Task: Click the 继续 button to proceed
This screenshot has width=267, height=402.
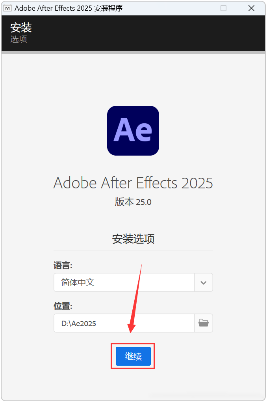Action: [x=133, y=356]
